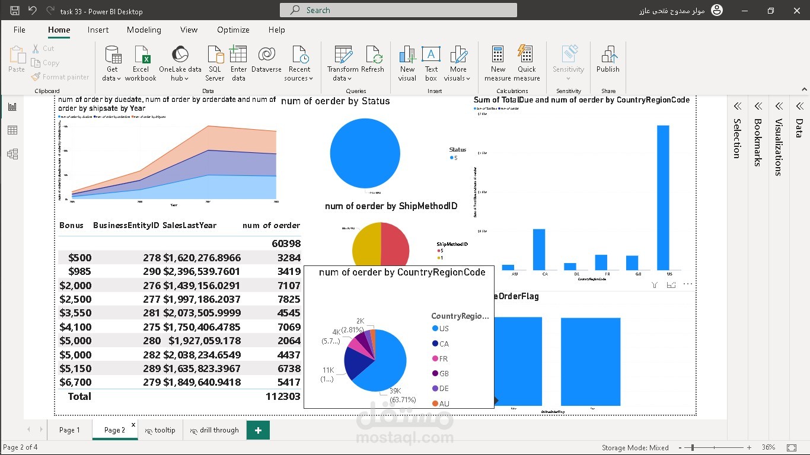
Task: Launch Transform data editor
Action: 343,62
